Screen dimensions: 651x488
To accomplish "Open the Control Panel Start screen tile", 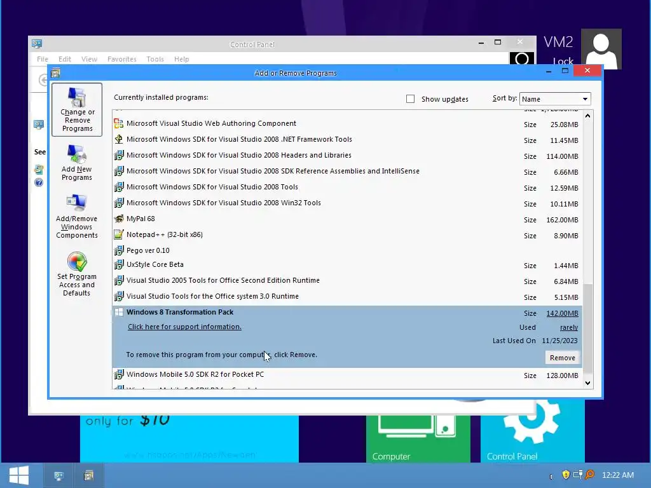I will (533, 431).
